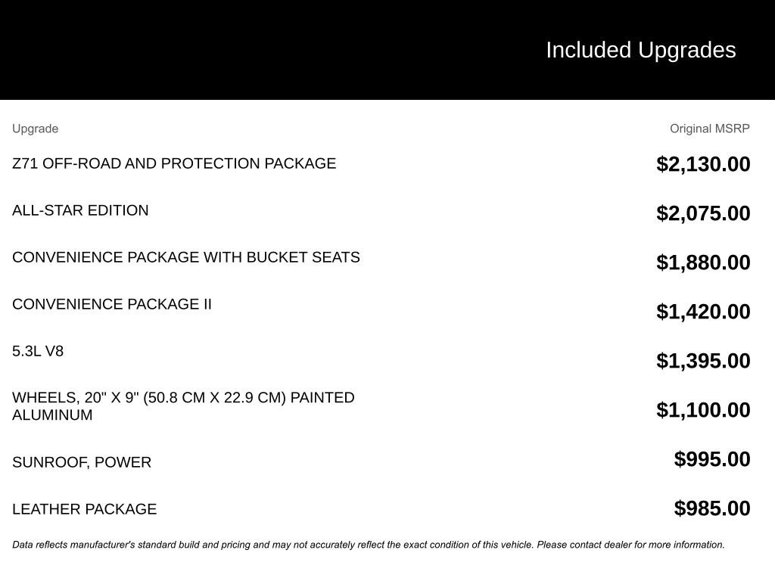
Task: Click the manufacturer data disclaimer text
Action: pos(369,545)
